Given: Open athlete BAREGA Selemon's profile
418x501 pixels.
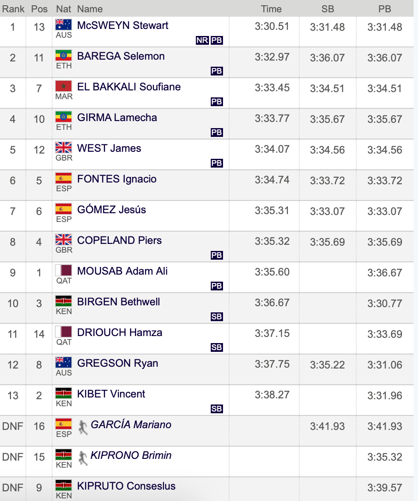Looking at the screenshot, I should point(121,56).
